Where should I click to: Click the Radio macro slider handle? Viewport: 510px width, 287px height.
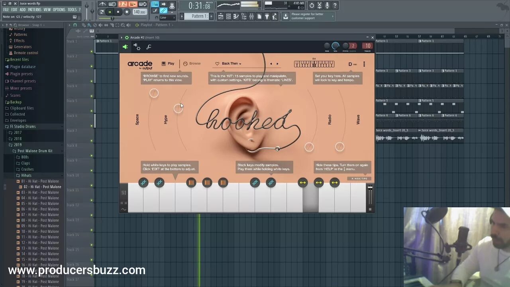[x=309, y=147]
